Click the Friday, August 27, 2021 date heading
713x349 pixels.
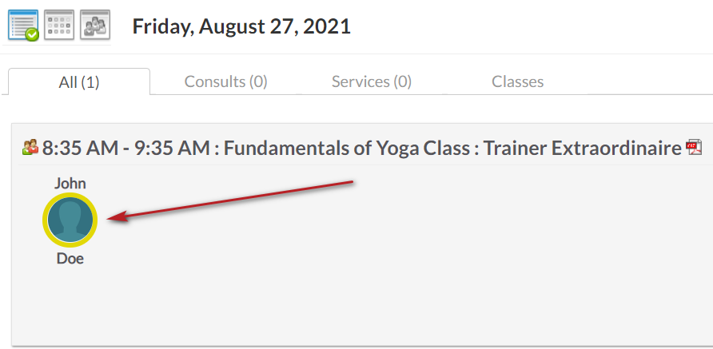241,26
